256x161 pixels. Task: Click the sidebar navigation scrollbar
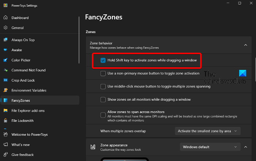tap(79, 40)
